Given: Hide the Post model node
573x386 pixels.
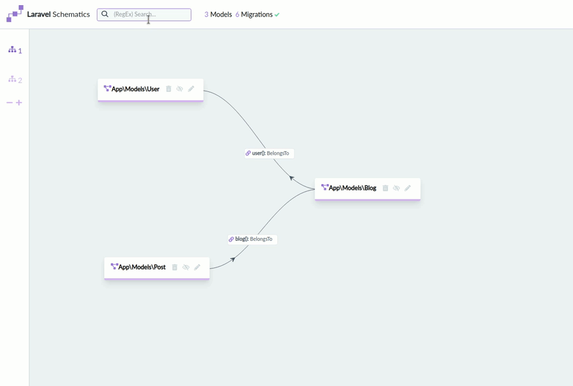Looking at the screenshot, I should (x=186, y=267).
